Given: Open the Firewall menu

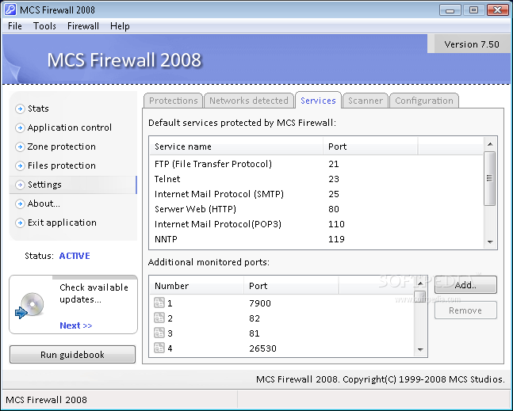Looking at the screenshot, I should 83,26.
